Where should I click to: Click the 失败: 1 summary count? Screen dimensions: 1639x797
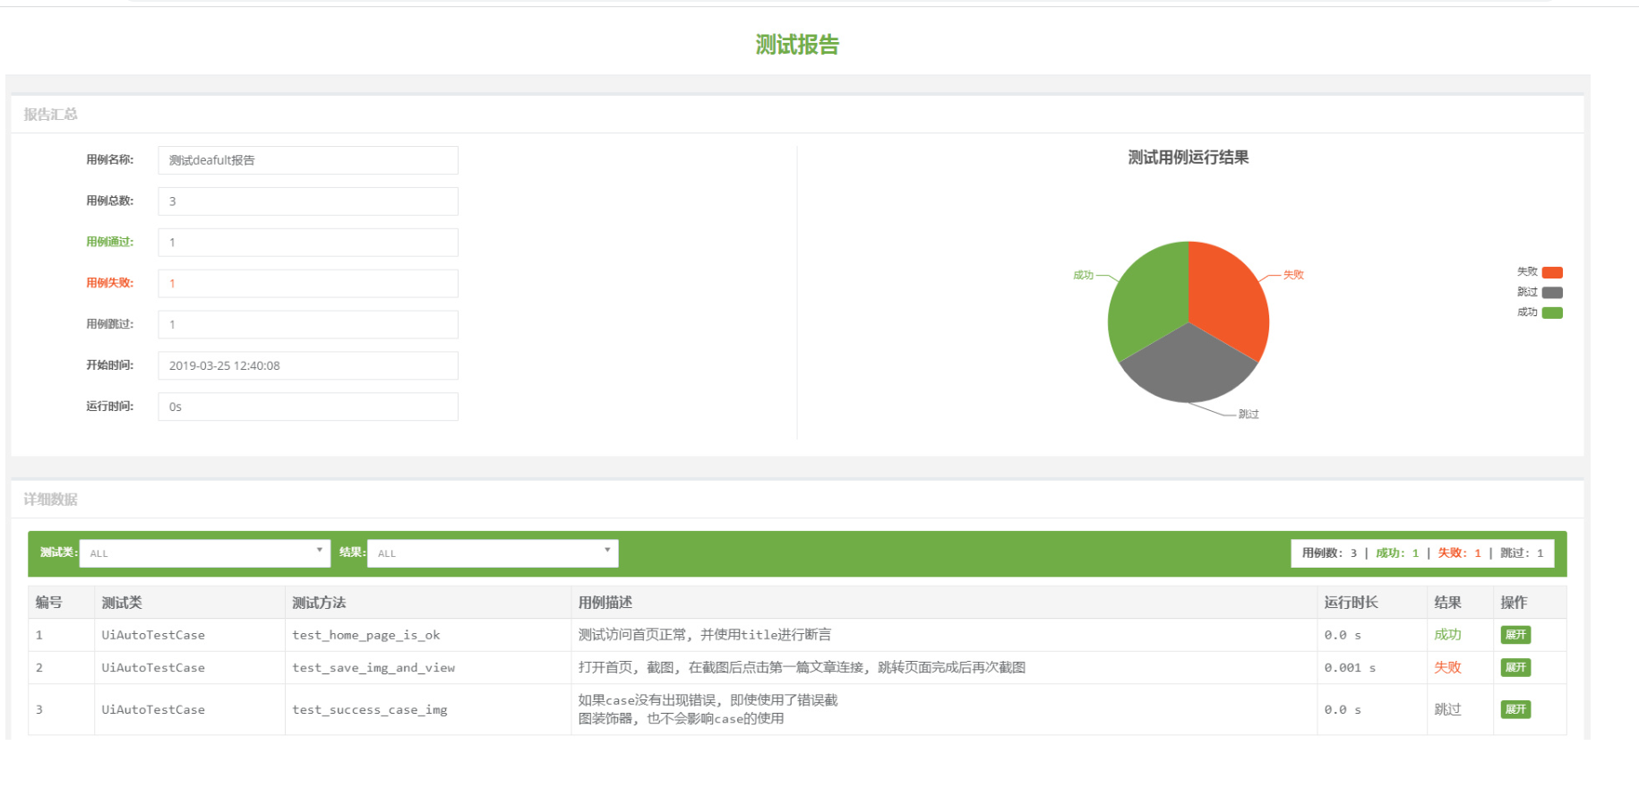click(1460, 553)
